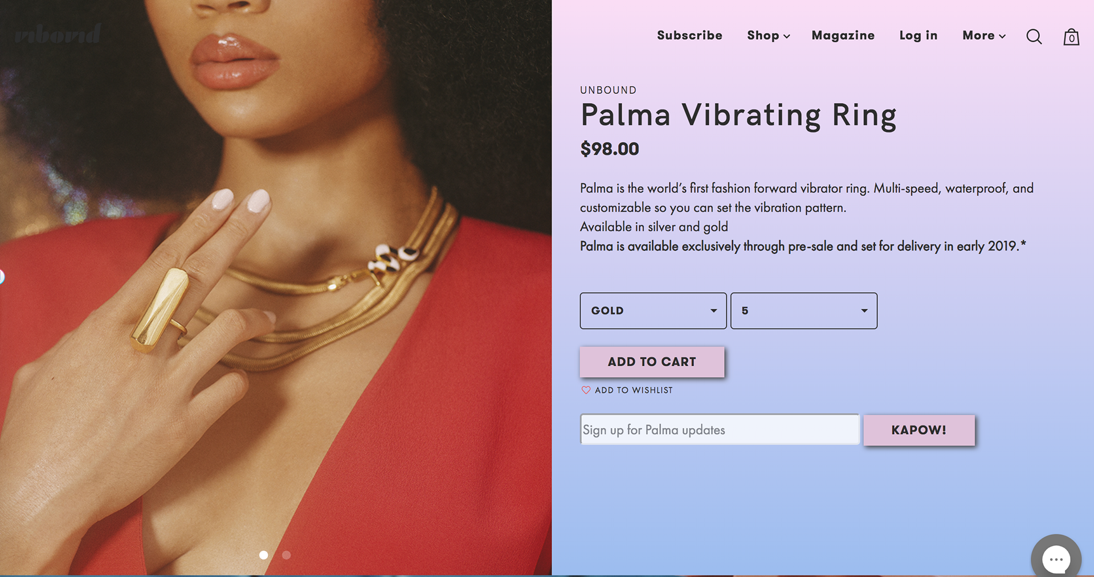Click the Palma Vibrating Ring title
This screenshot has height=577, width=1094.
(x=738, y=116)
